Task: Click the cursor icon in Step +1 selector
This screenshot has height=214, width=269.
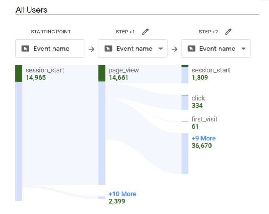Action: click(108, 49)
